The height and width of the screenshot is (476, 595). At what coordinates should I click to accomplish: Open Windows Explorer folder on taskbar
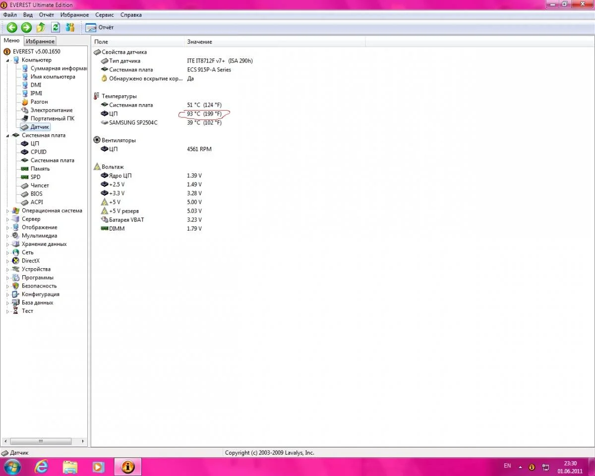coord(70,467)
